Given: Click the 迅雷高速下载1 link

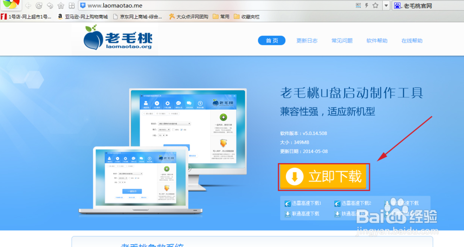Looking at the screenshot, I should point(303,203).
